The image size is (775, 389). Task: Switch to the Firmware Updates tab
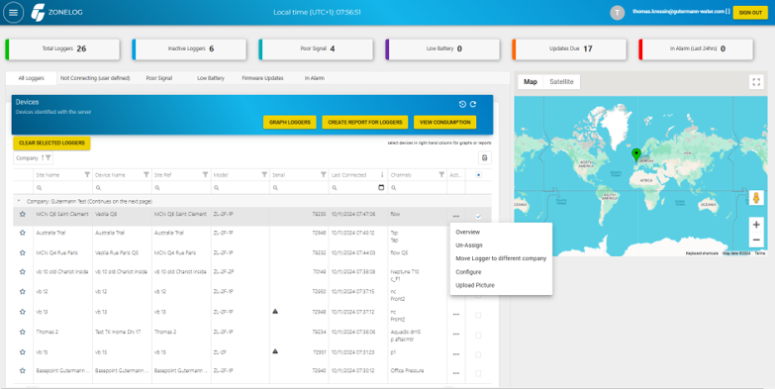(262, 78)
